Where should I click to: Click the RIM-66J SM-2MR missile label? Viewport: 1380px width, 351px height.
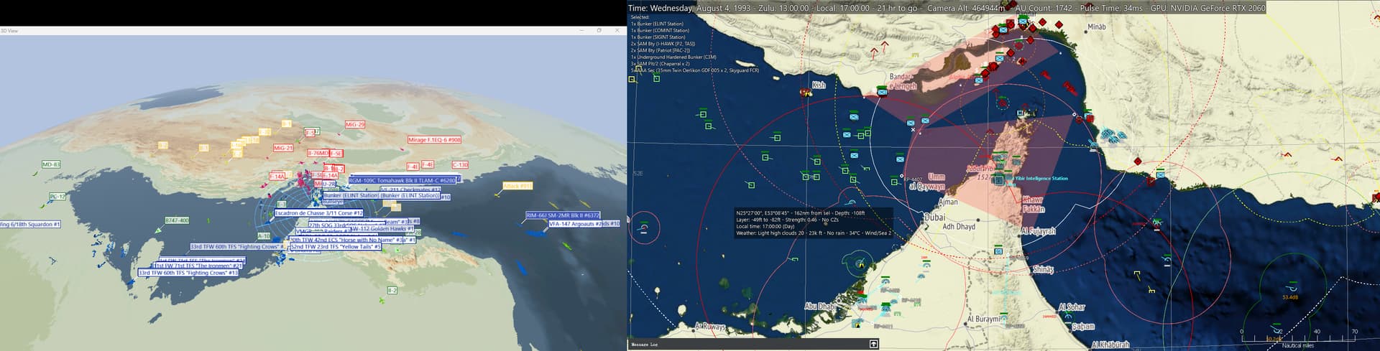562,215
